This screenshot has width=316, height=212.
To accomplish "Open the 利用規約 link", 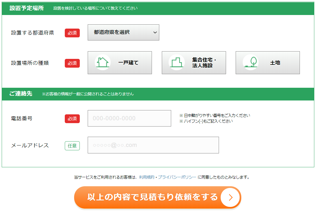I will (147, 177).
